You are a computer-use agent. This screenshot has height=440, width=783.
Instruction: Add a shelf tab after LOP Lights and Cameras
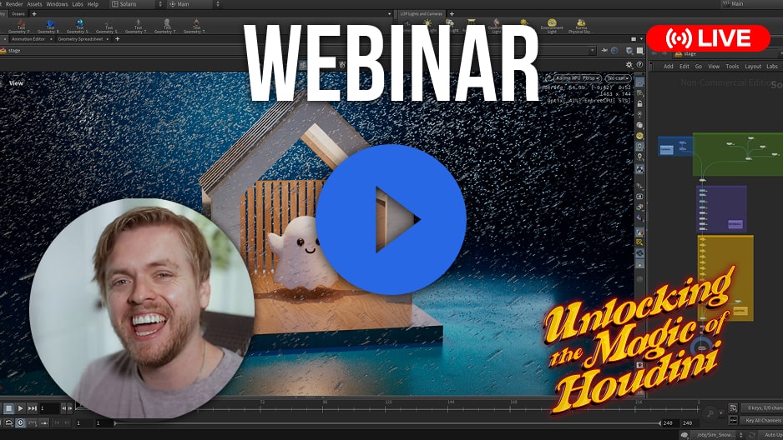click(452, 14)
